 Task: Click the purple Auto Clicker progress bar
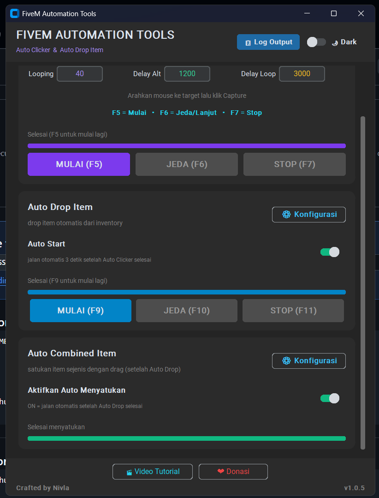pyautogui.click(x=186, y=146)
